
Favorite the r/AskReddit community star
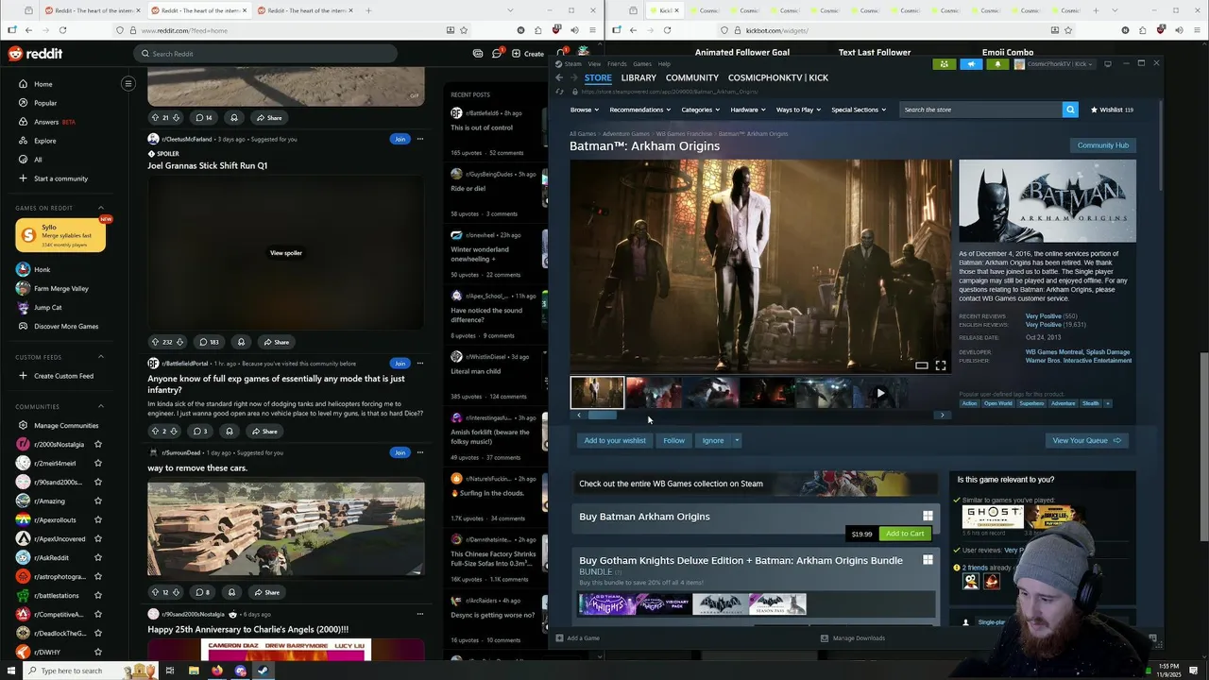pyautogui.click(x=98, y=557)
